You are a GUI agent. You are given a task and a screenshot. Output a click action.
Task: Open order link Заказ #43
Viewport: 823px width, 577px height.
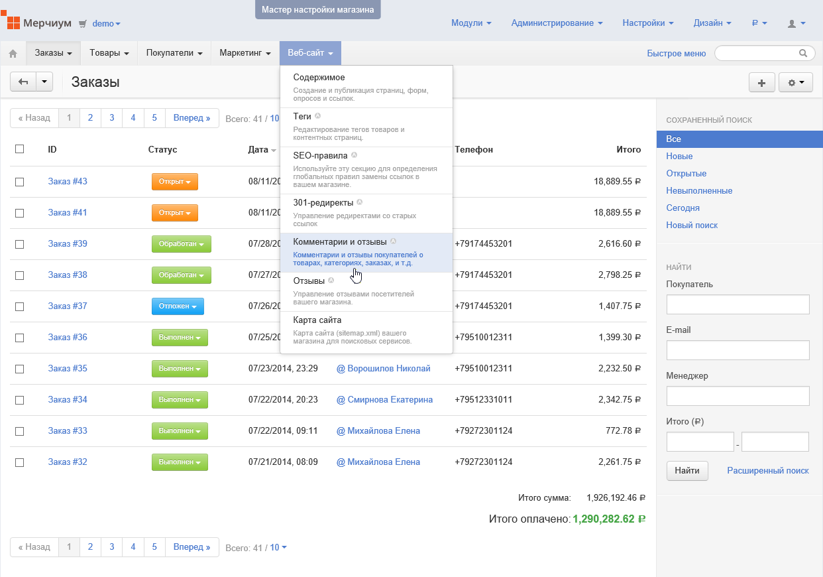(x=68, y=182)
